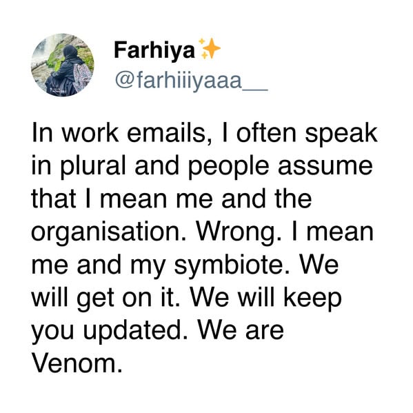The width and height of the screenshot is (413, 413).
Task: Click the word 'get' in the tweet
Action: click(96, 299)
